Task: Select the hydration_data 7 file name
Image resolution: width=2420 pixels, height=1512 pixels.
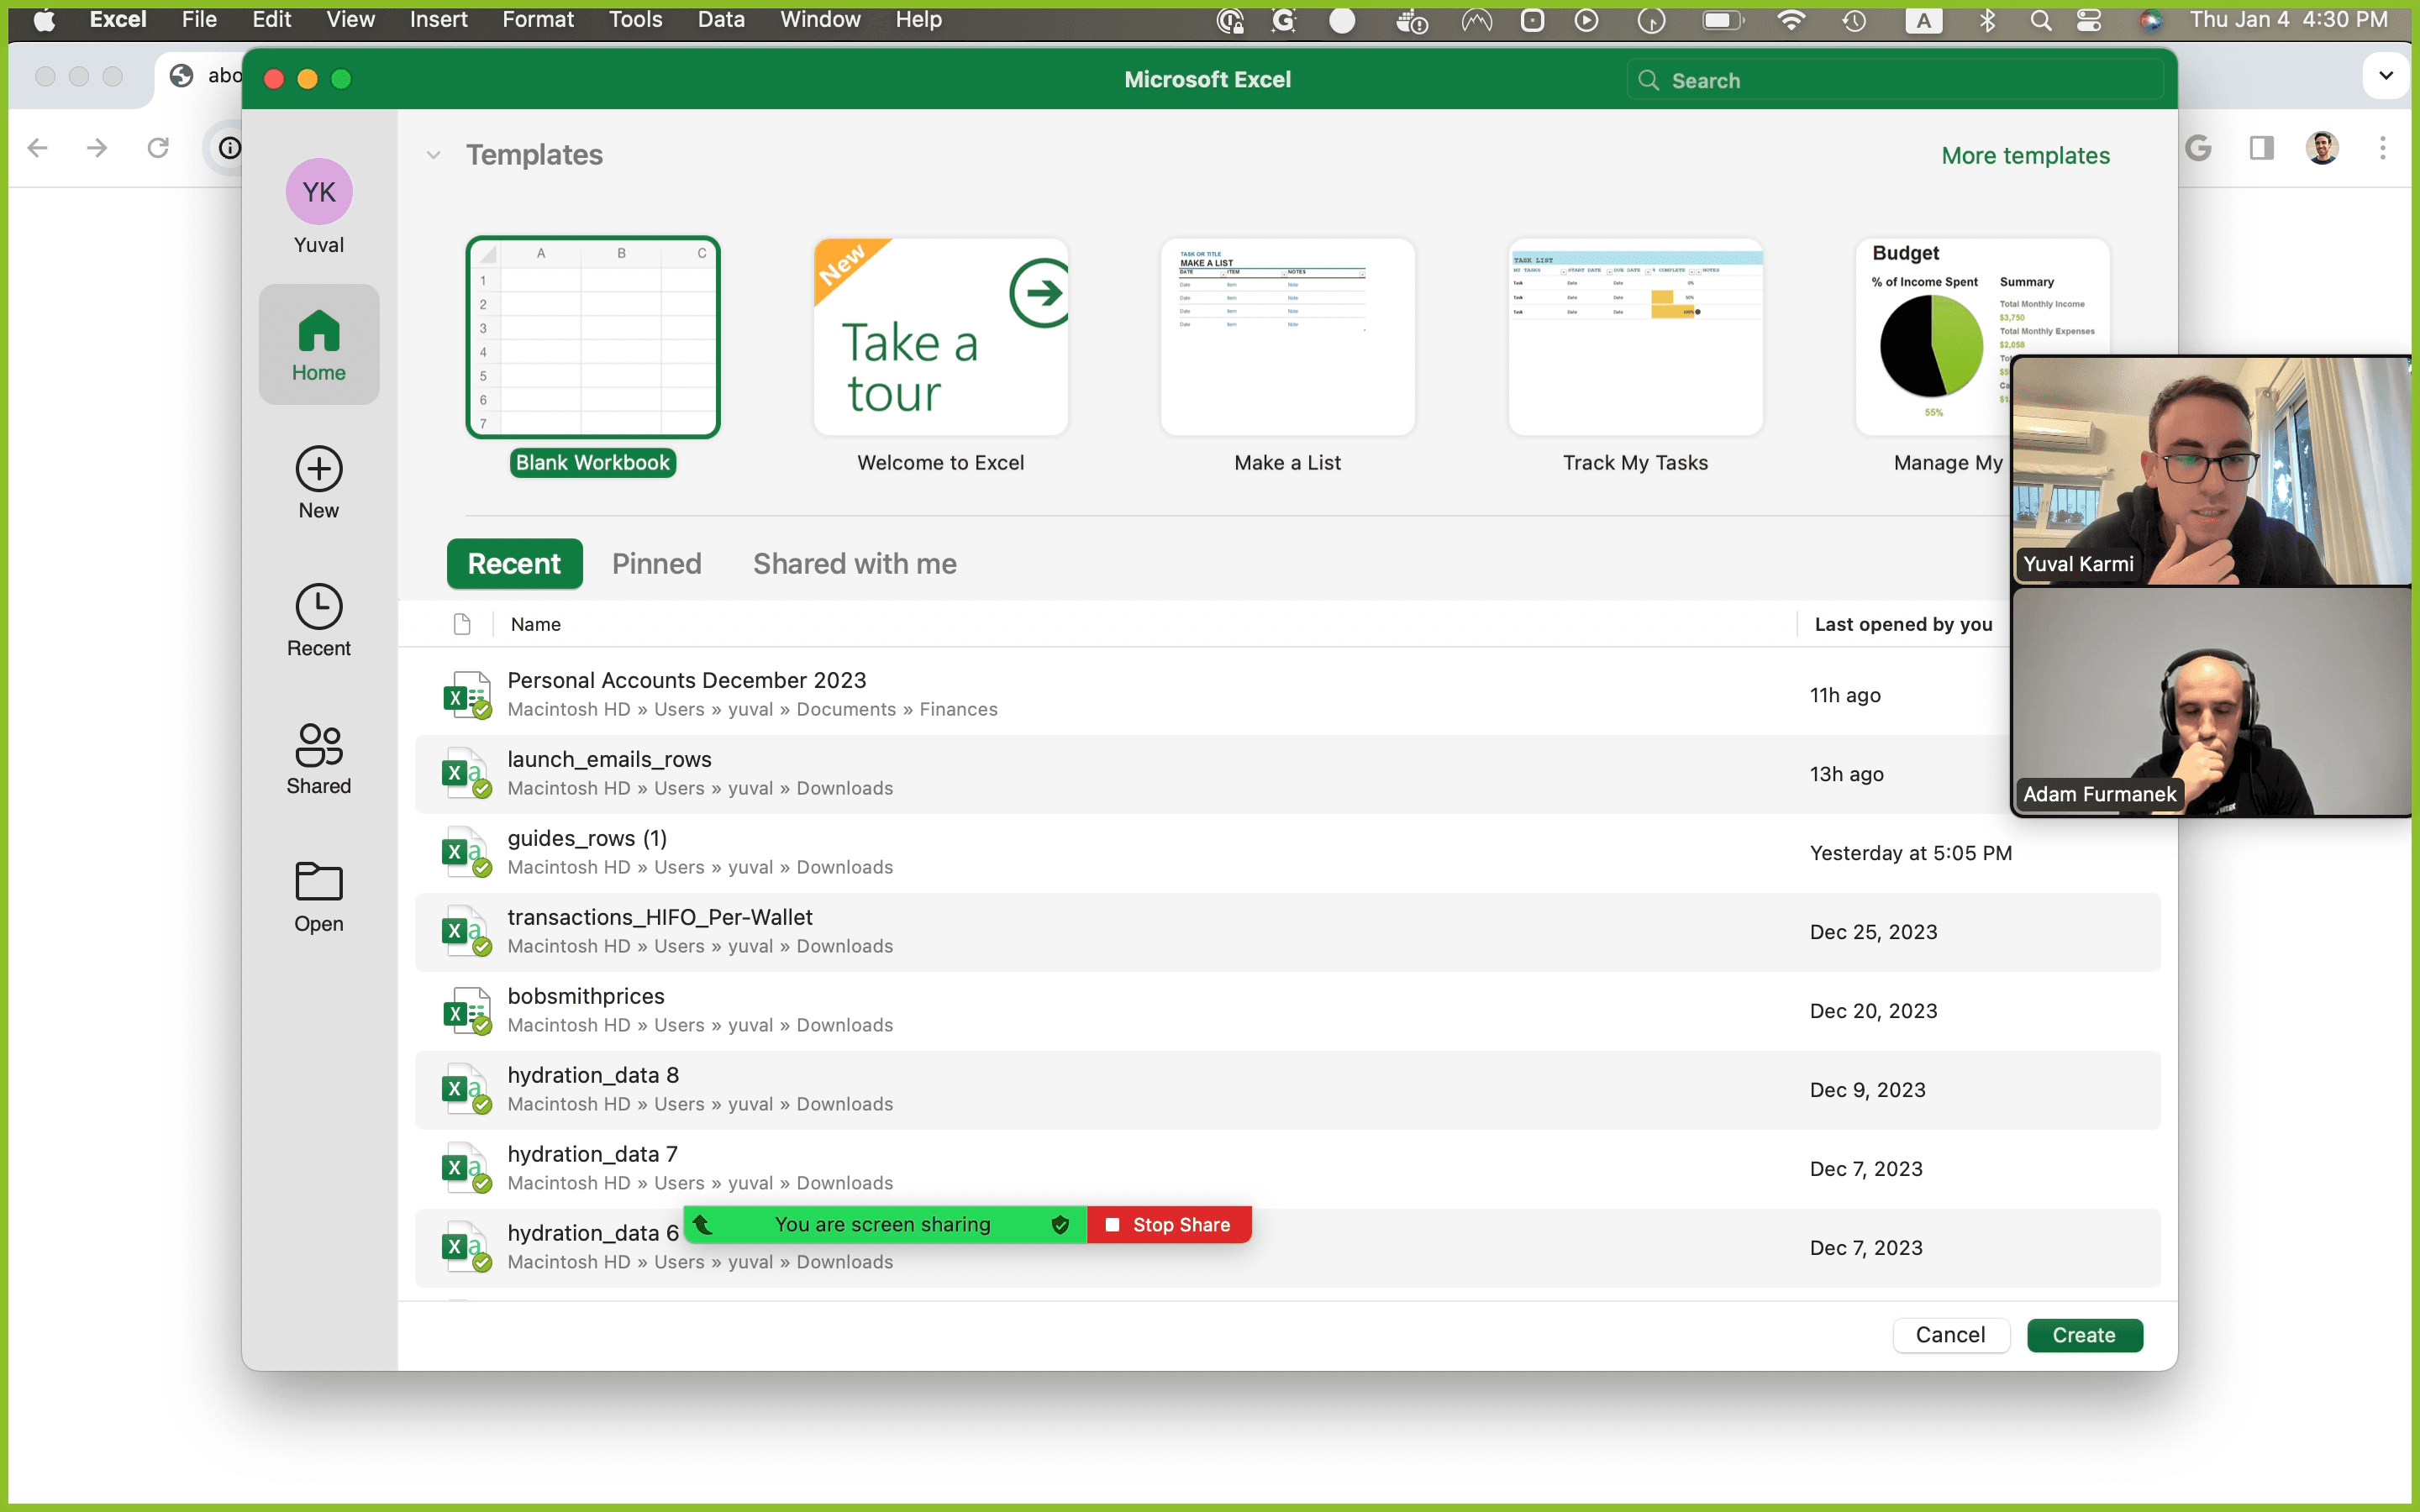Action: [x=592, y=1154]
